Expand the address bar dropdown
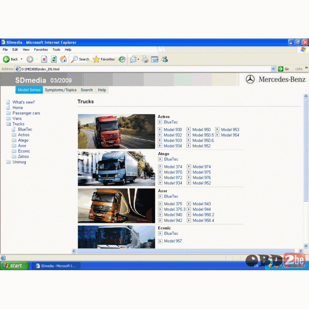The width and height of the screenshot is (309, 309). [x=273, y=69]
